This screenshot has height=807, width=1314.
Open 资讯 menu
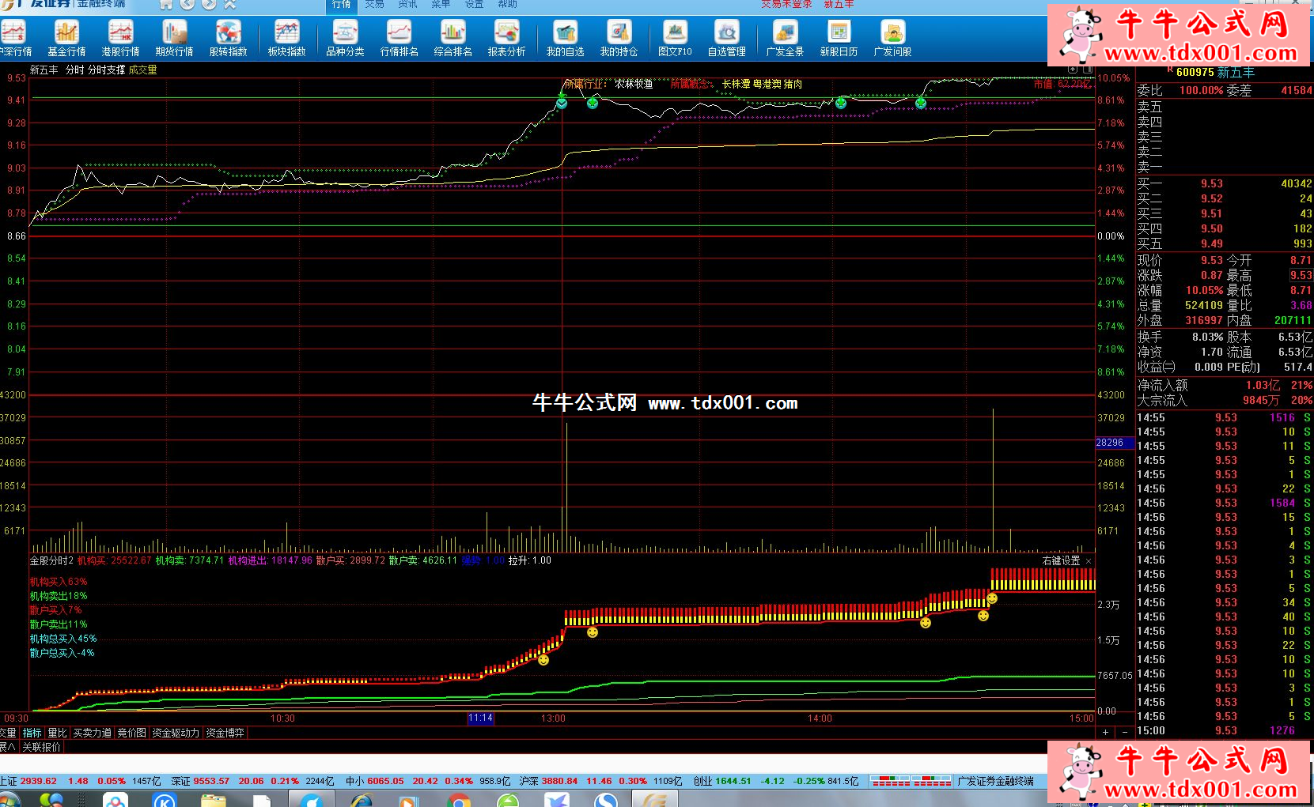(x=407, y=5)
